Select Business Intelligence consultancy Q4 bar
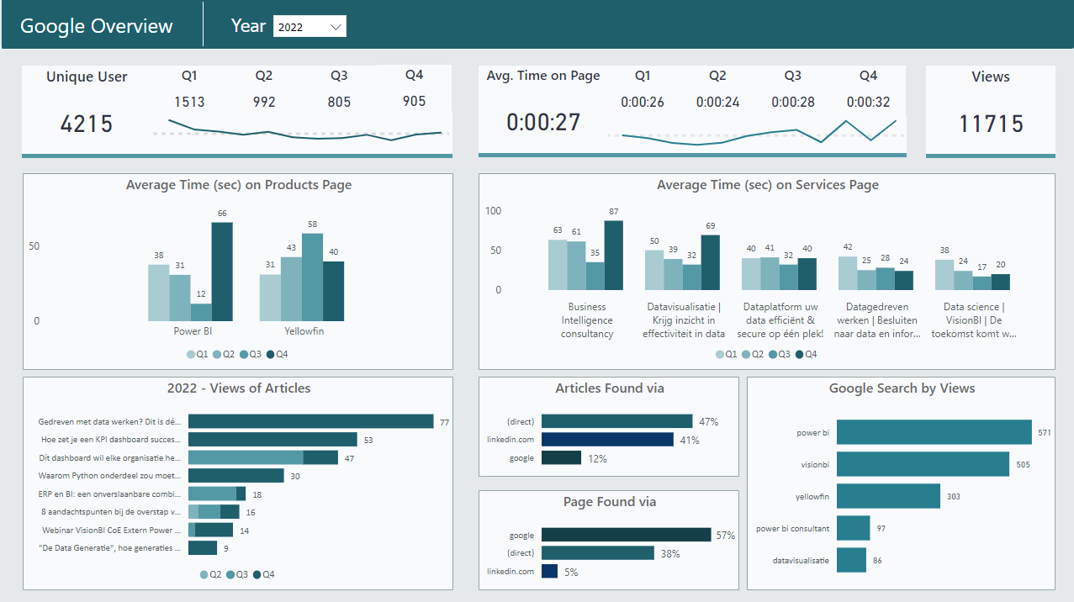The height and width of the screenshot is (602, 1074). (613, 255)
